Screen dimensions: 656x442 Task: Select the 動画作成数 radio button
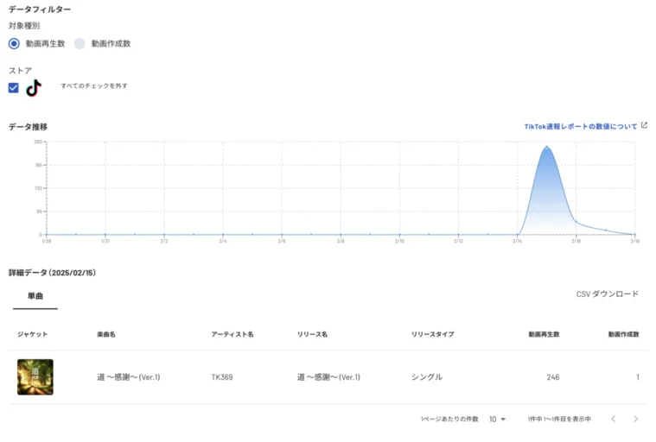click(80, 43)
